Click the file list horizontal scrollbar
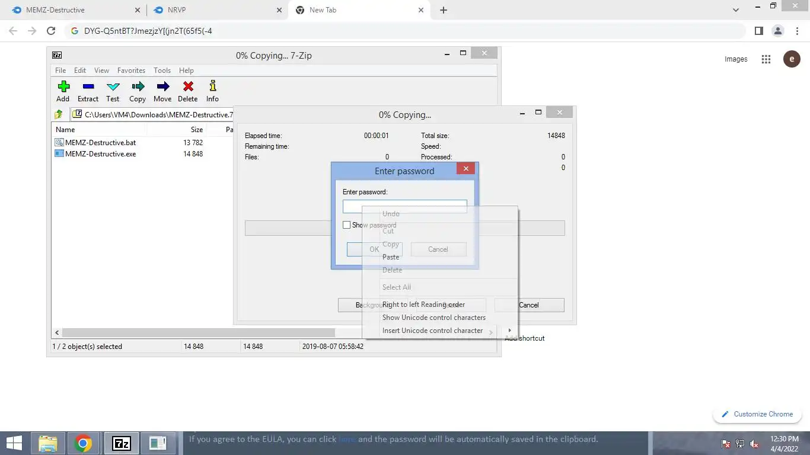The width and height of the screenshot is (810, 455). click(x=199, y=333)
